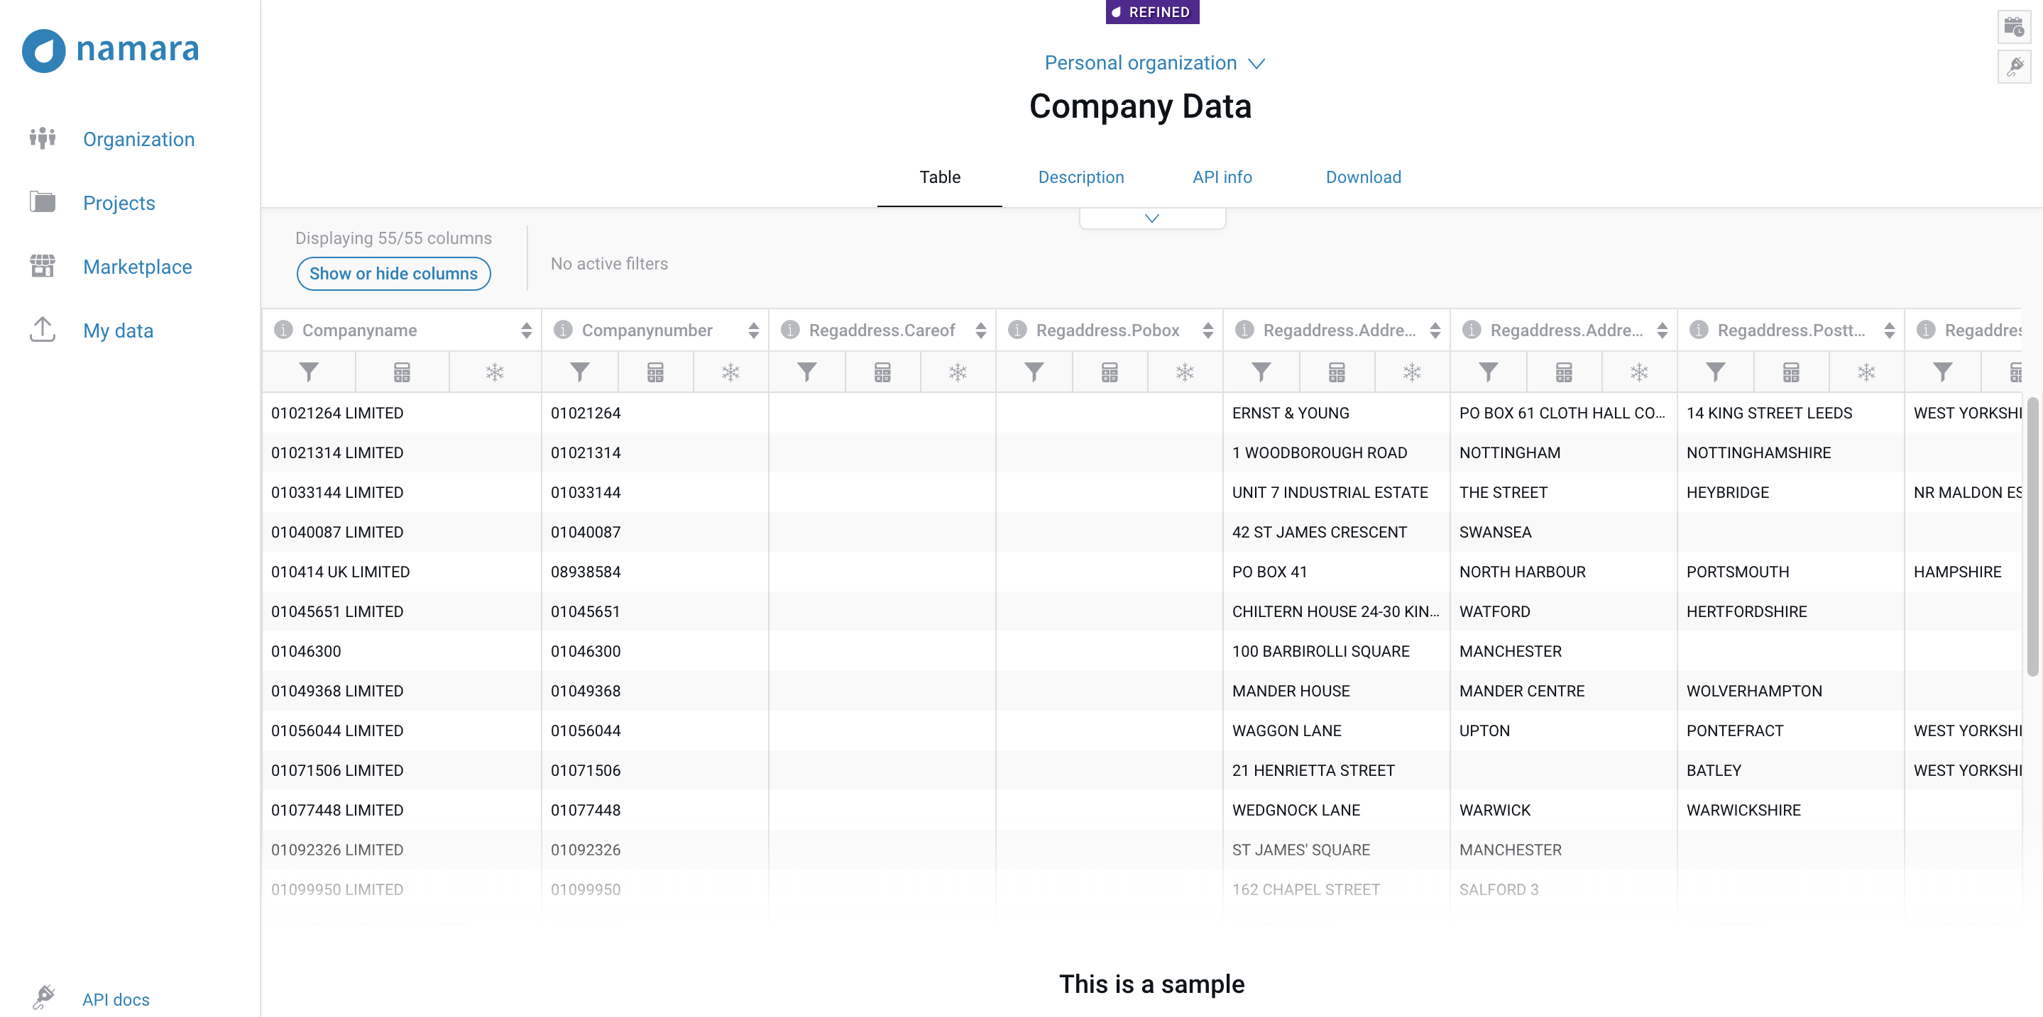Show info for Regaddress.Careof column
The height and width of the screenshot is (1017, 2043).
(x=790, y=330)
